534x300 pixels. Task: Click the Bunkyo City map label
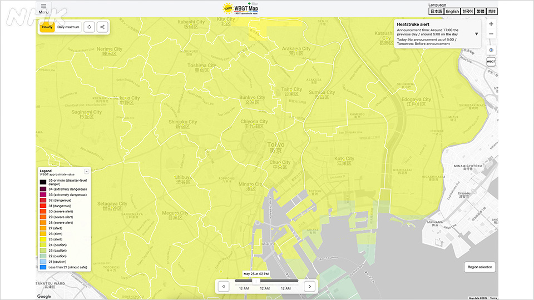(x=252, y=99)
